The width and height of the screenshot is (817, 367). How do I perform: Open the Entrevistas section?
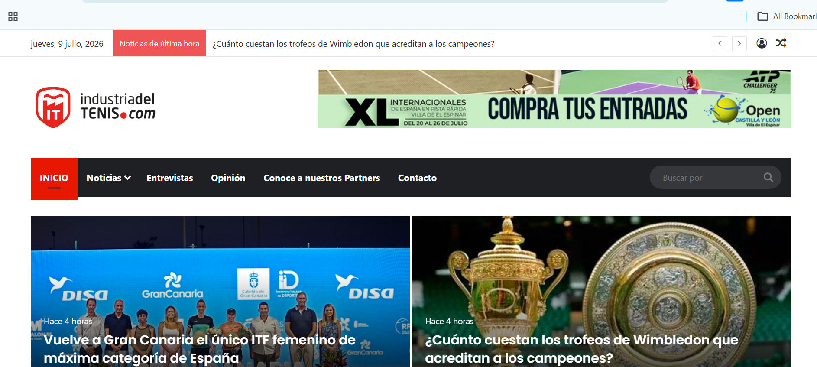[x=170, y=178]
